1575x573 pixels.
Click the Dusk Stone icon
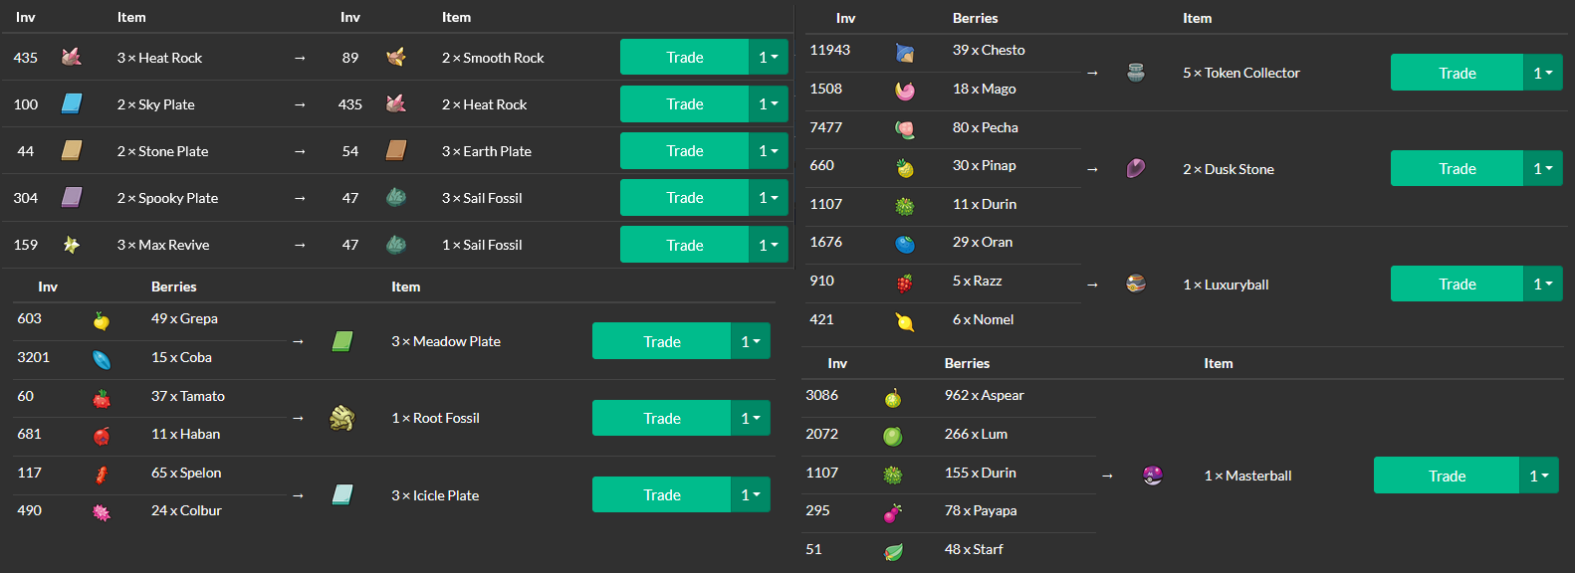tap(1136, 168)
